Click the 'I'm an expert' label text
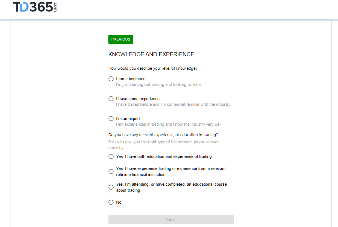Viewport: 338px width, 227px height. (x=128, y=119)
